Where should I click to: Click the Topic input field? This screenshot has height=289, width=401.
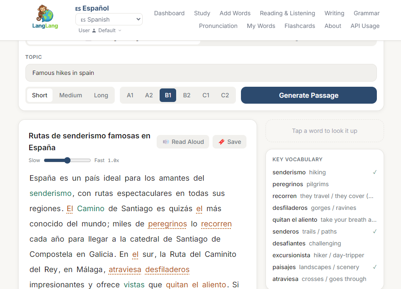[x=201, y=73]
